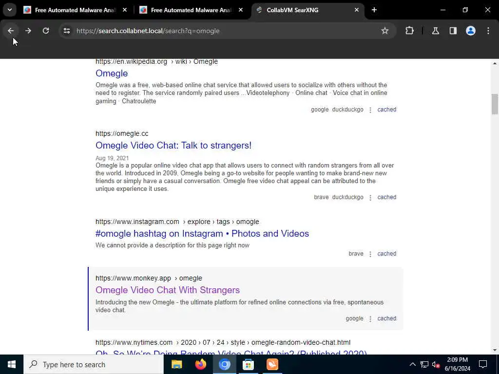Click the https://www.monkey.app URL text
The image size is (499, 374).
pos(133,278)
